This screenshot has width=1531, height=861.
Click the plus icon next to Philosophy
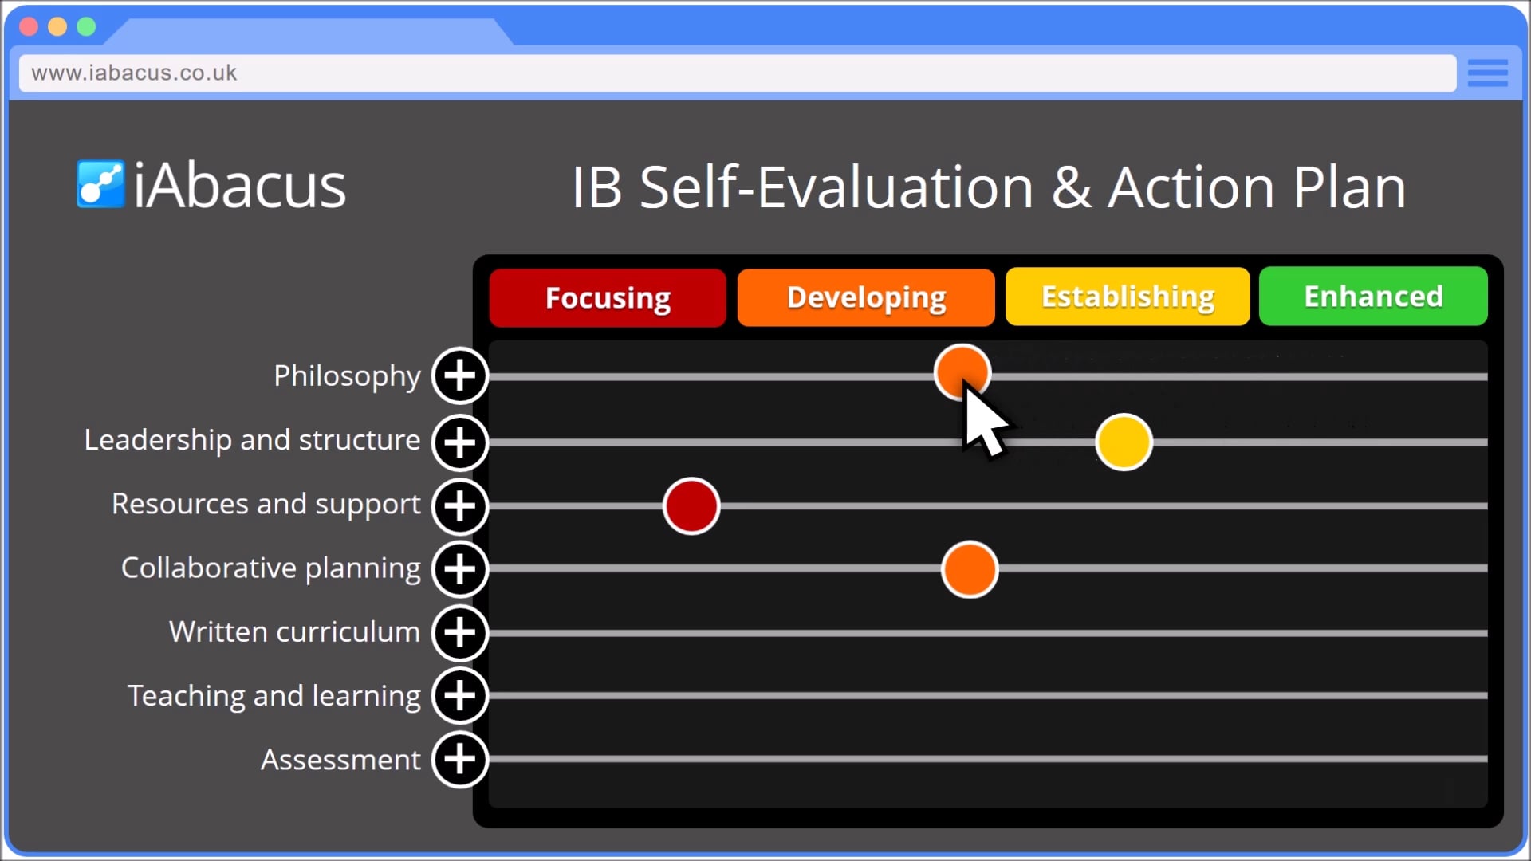coord(459,375)
